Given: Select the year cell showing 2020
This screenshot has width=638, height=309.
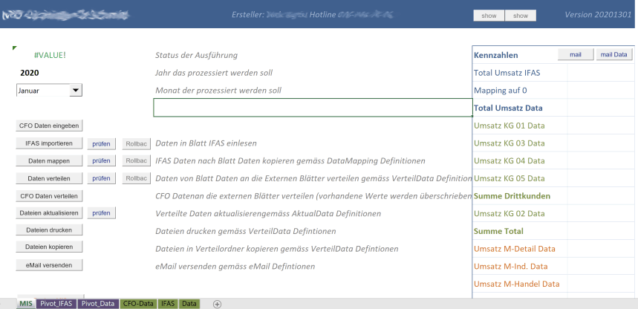Looking at the screenshot, I should 30,74.
